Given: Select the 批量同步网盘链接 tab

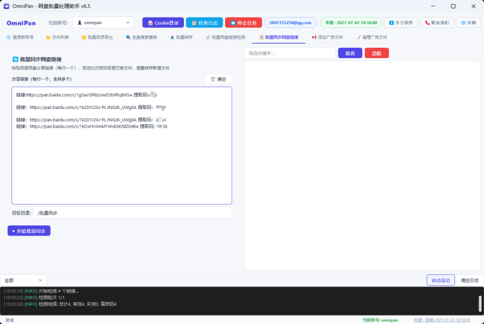Looking at the screenshot, I should tap(279, 37).
